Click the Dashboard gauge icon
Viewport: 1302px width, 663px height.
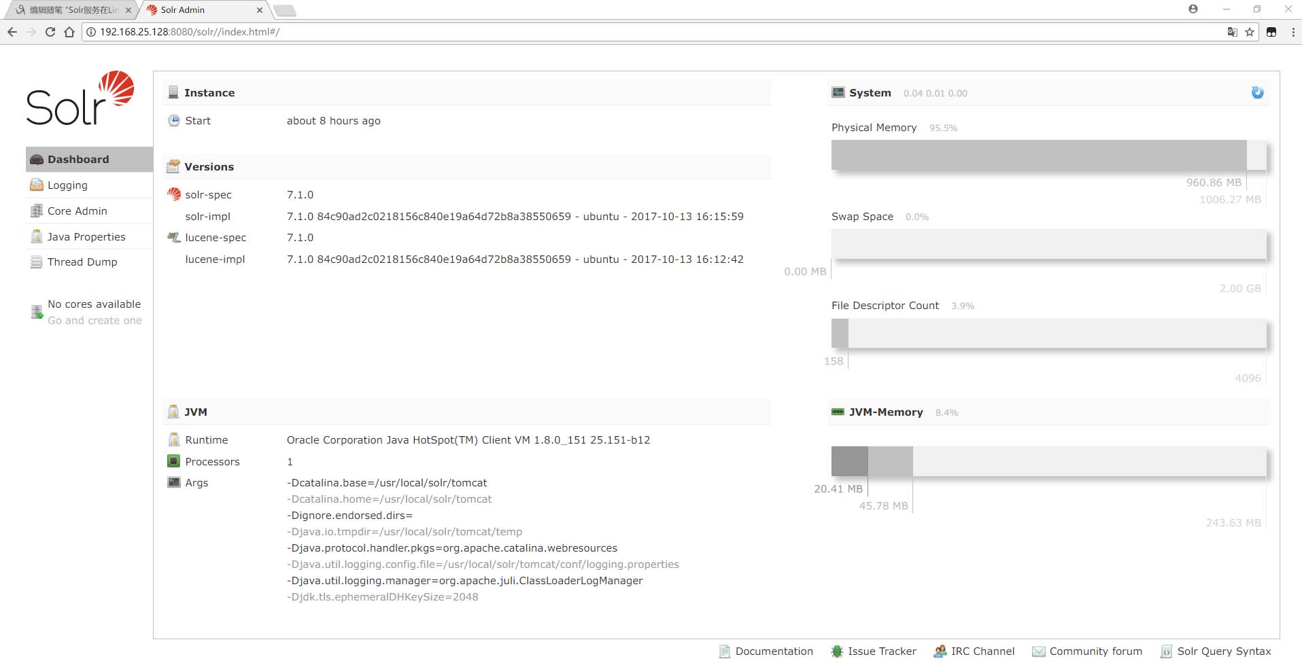[x=37, y=160]
